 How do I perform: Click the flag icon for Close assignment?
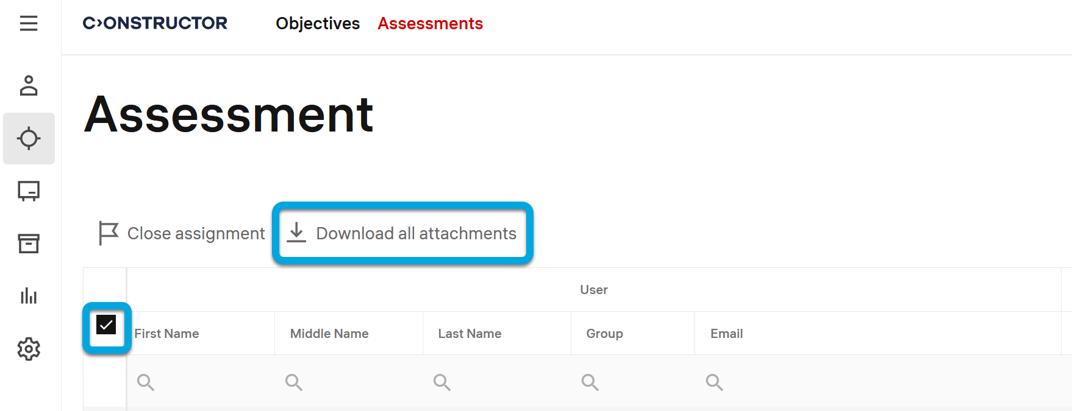109,233
